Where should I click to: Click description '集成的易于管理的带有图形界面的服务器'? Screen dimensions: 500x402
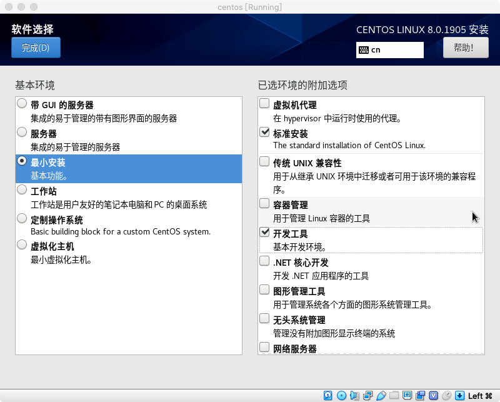pos(104,119)
